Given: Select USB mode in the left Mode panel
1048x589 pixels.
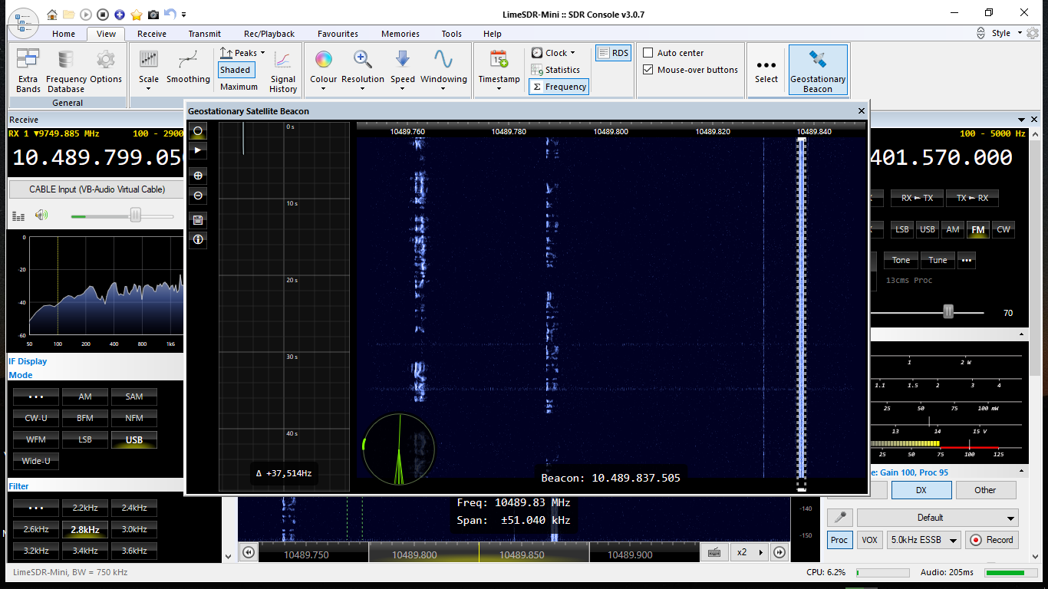Looking at the screenshot, I should click(134, 439).
